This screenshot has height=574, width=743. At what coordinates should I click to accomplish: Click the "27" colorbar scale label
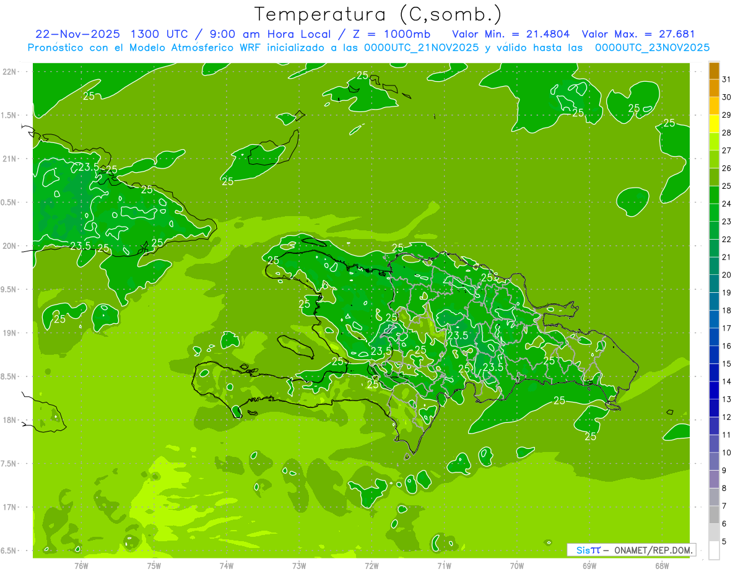click(727, 150)
